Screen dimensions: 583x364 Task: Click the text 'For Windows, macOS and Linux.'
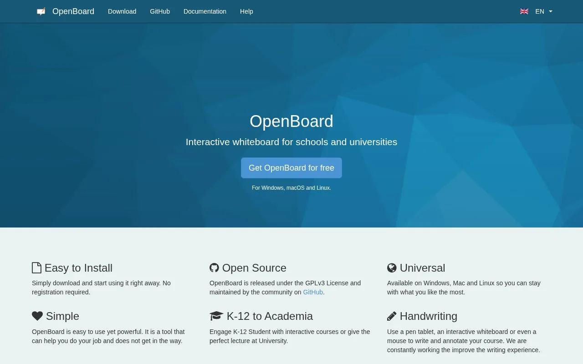click(x=291, y=188)
